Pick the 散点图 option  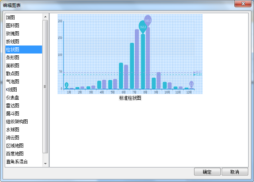[13, 74]
